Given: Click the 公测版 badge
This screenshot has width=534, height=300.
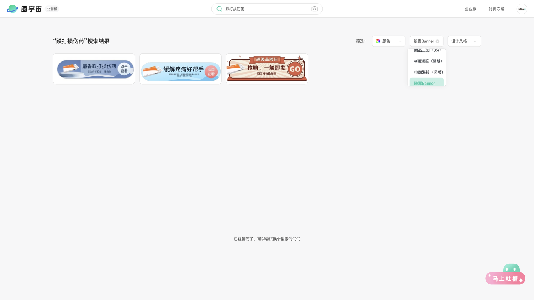Looking at the screenshot, I should pyautogui.click(x=52, y=9).
